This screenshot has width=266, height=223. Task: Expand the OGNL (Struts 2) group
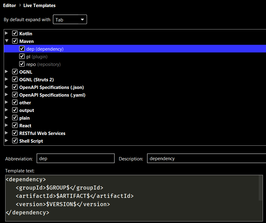pos(7,79)
